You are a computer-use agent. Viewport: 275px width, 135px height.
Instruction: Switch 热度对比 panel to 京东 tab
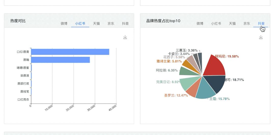point(111,23)
